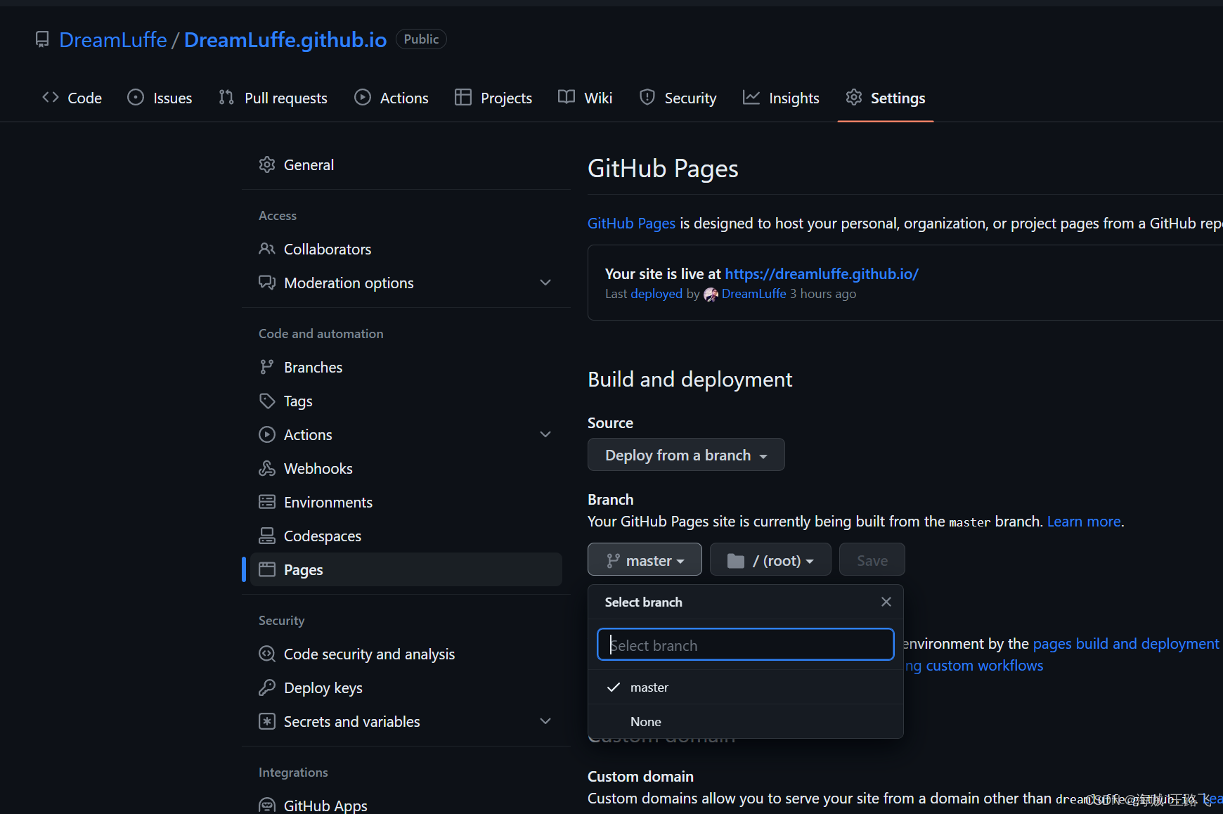
Task: Open the Deploy from a branch dropdown
Action: (685, 456)
